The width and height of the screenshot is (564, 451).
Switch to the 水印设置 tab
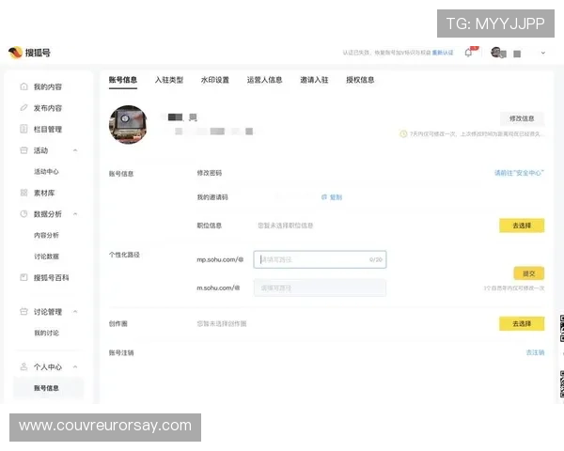[x=215, y=80]
